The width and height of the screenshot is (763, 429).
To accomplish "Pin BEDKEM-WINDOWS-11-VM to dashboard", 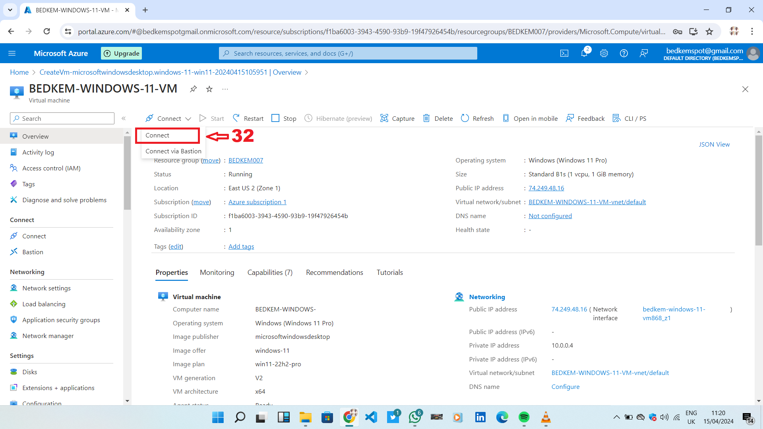I will pyautogui.click(x=193, y=89).
